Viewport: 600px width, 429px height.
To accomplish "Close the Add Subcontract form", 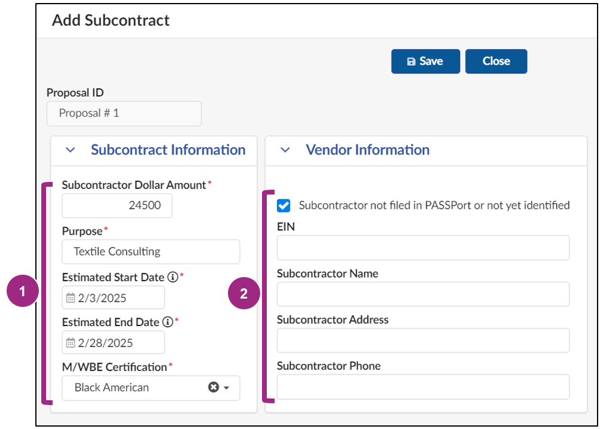I will 496,61.
